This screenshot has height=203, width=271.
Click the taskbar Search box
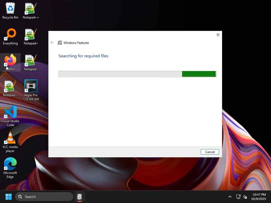44,197
